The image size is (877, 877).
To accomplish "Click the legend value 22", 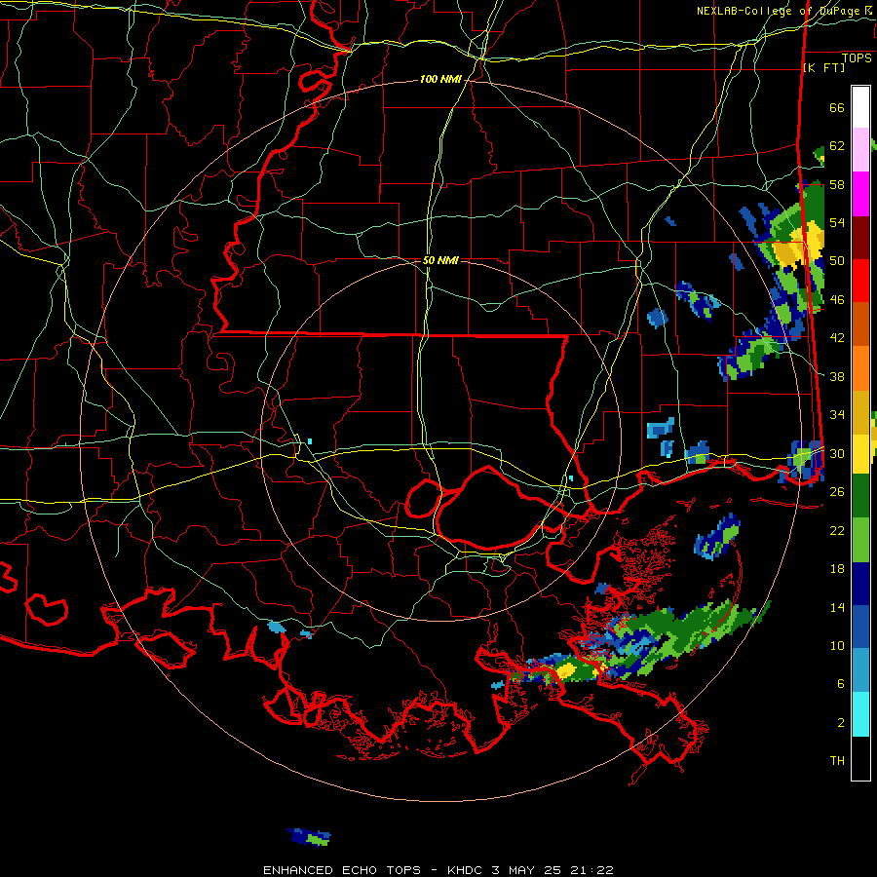I will click(837, 530).
